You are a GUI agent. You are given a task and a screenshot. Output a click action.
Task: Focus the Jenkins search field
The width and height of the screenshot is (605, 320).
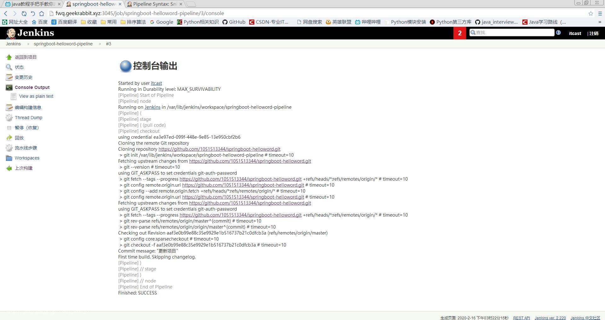click(x=512, y=32)
